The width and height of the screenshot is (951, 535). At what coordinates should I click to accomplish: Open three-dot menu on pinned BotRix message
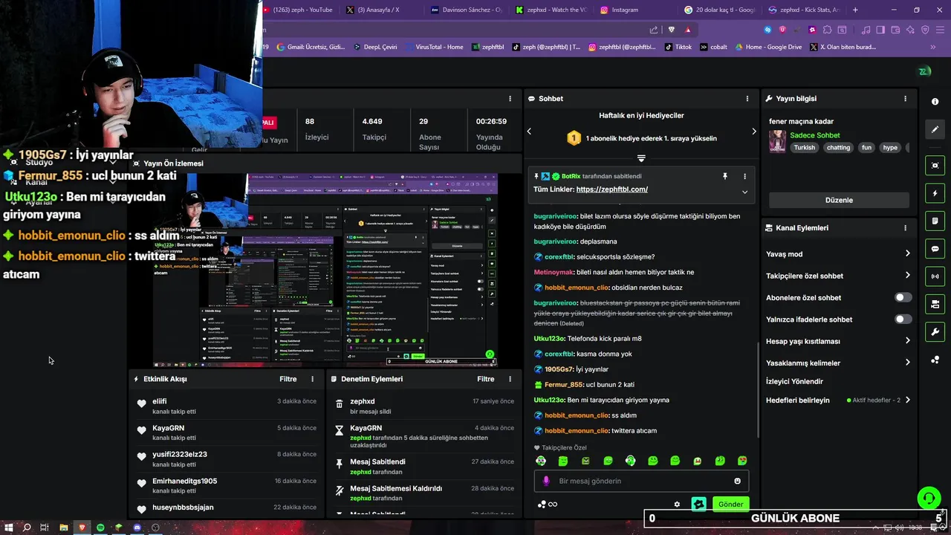(744, 176)
